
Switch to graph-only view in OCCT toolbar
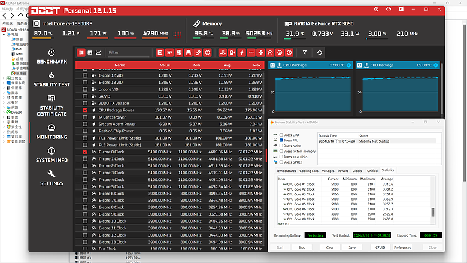(x=98, y=53)
